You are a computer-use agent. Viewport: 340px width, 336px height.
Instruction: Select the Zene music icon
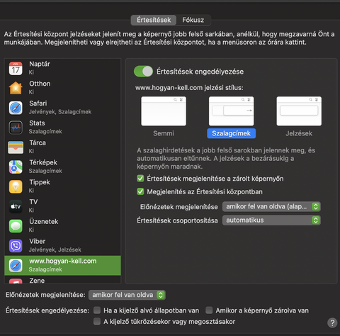[16, 281]
